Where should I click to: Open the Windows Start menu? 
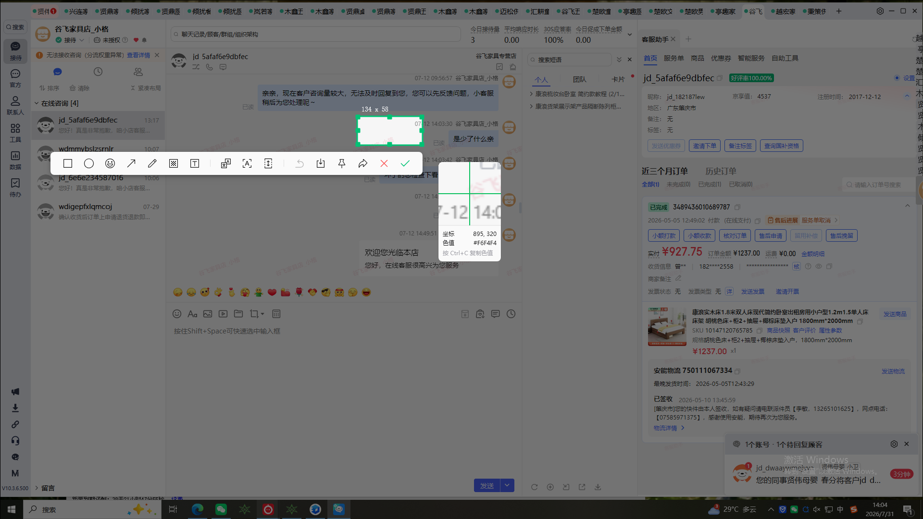point(12,509)
